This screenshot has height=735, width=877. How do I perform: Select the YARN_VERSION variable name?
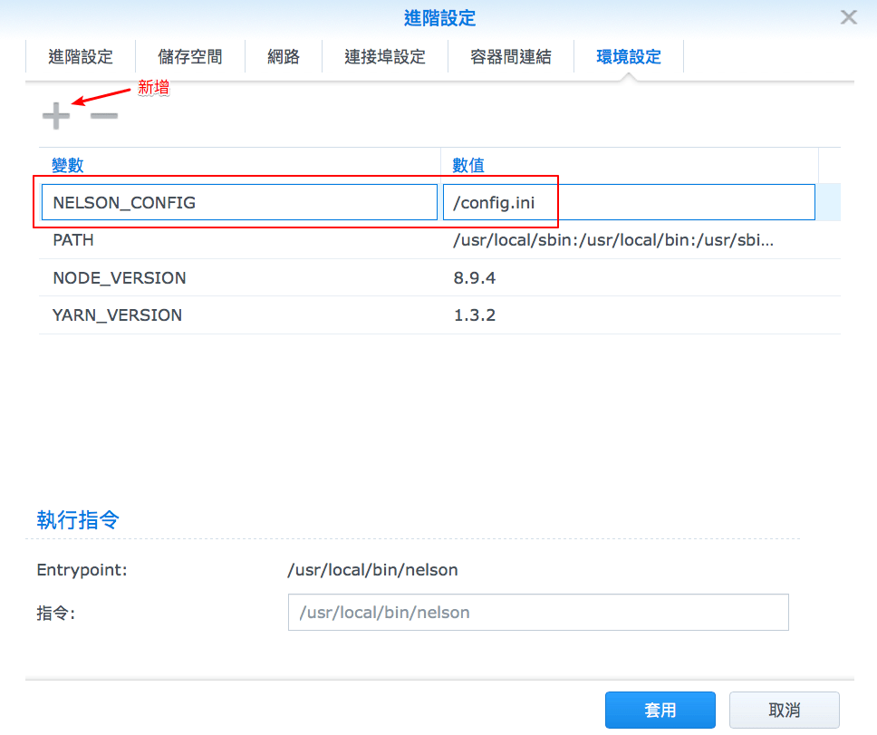[118, 315]
